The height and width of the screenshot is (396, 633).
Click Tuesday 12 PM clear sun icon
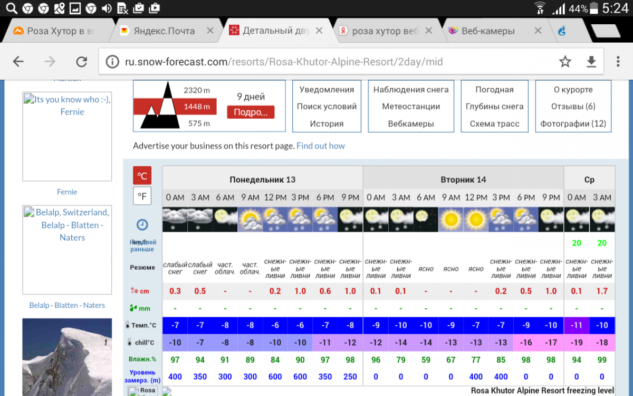point(476,219)
